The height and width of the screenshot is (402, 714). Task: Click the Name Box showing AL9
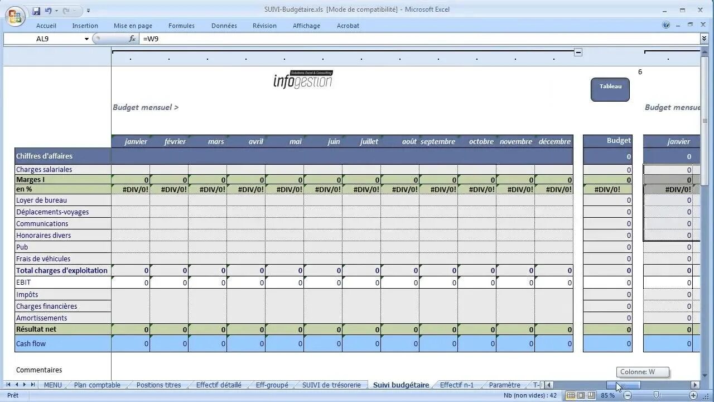pyautogui.click(x=43, y=39)
